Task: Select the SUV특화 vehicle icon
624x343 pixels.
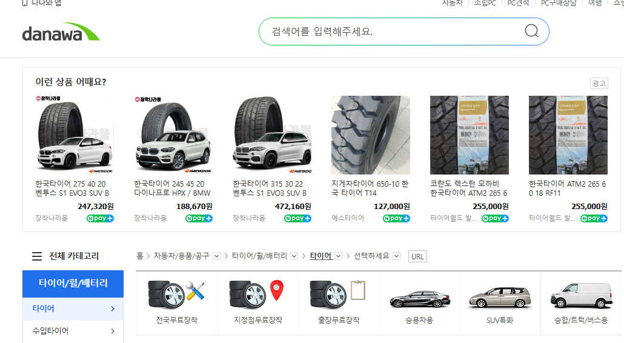Action: [x=500, y=297]
